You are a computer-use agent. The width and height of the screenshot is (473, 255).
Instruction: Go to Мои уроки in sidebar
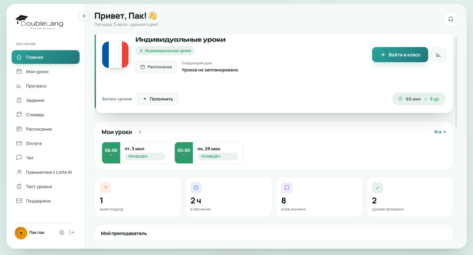click(46, 71)
